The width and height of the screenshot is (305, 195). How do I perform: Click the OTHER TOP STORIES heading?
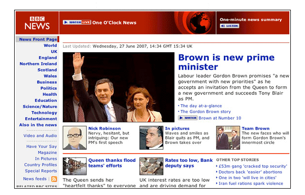click(238, 160)
